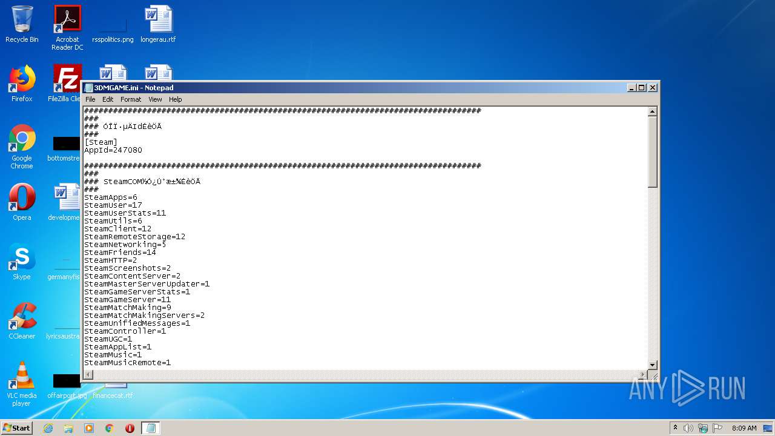Open Internet Explorer from the taskbar
This screenshot has width=775, height=436.
click(48, 428)
